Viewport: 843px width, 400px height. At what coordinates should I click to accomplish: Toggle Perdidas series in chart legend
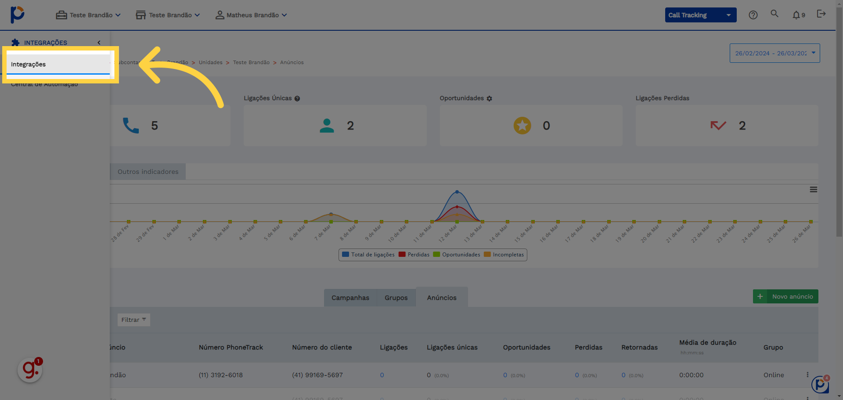pos(414,255)
